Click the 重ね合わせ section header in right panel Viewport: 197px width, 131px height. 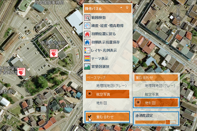(156, 78)
